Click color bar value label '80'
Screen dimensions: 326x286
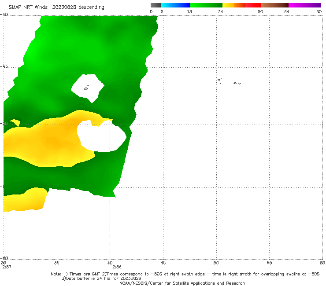(319, 12)
